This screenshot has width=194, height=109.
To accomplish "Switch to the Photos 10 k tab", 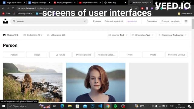I will [11, 35].
